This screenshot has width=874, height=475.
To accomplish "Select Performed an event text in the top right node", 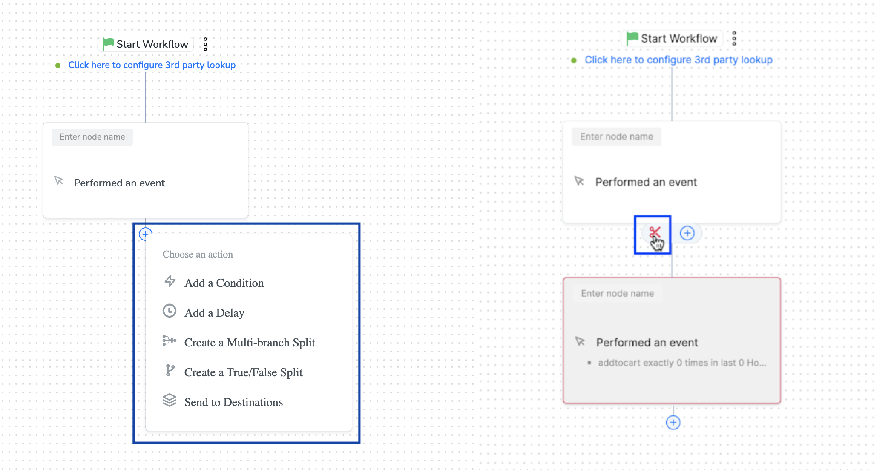I will tap(646, 182).
